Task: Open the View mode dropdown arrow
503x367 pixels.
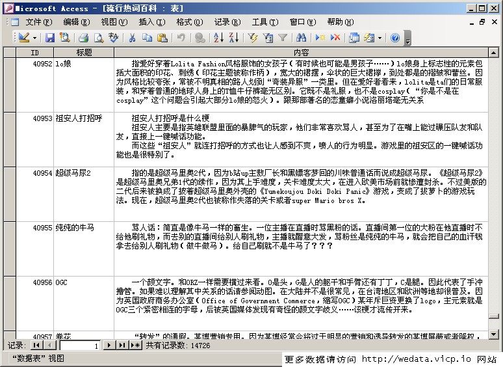Action: coord(34,38)
